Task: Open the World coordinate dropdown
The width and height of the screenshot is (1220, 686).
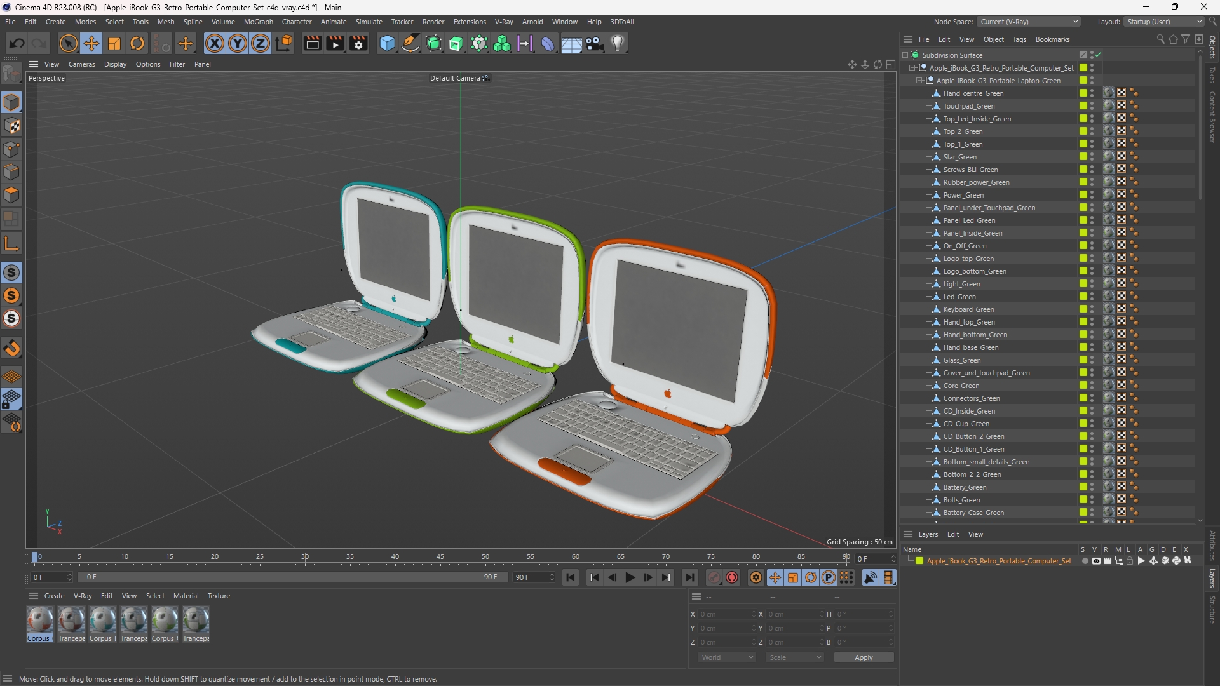Action: [x=727, y=657]
